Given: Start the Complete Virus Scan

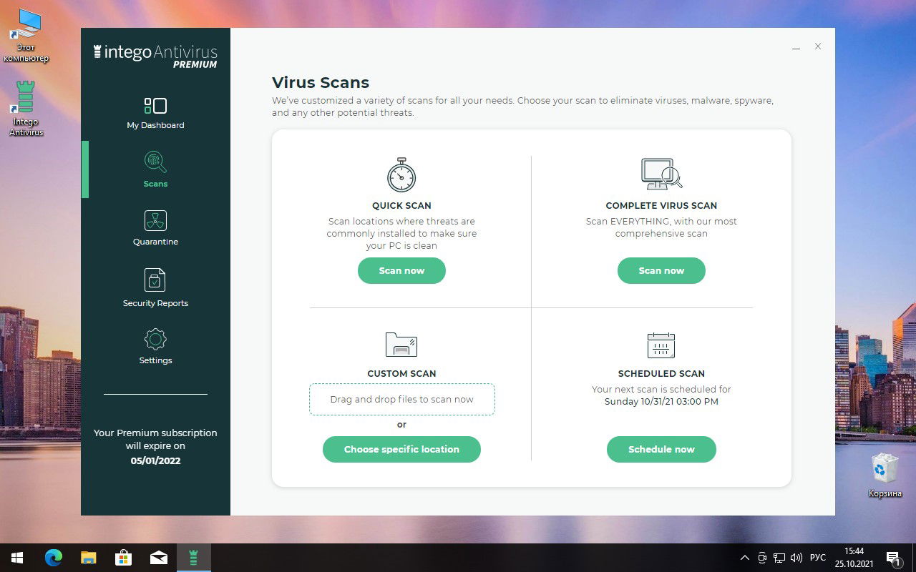Looking at the screenshot, I should click(661, 270).
